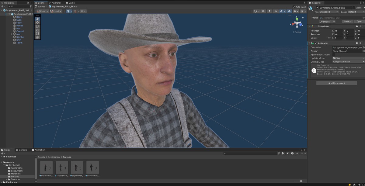The image size is (365, 186).
Task: Open the scene camera settings dropdown
Action: point(296,11)
